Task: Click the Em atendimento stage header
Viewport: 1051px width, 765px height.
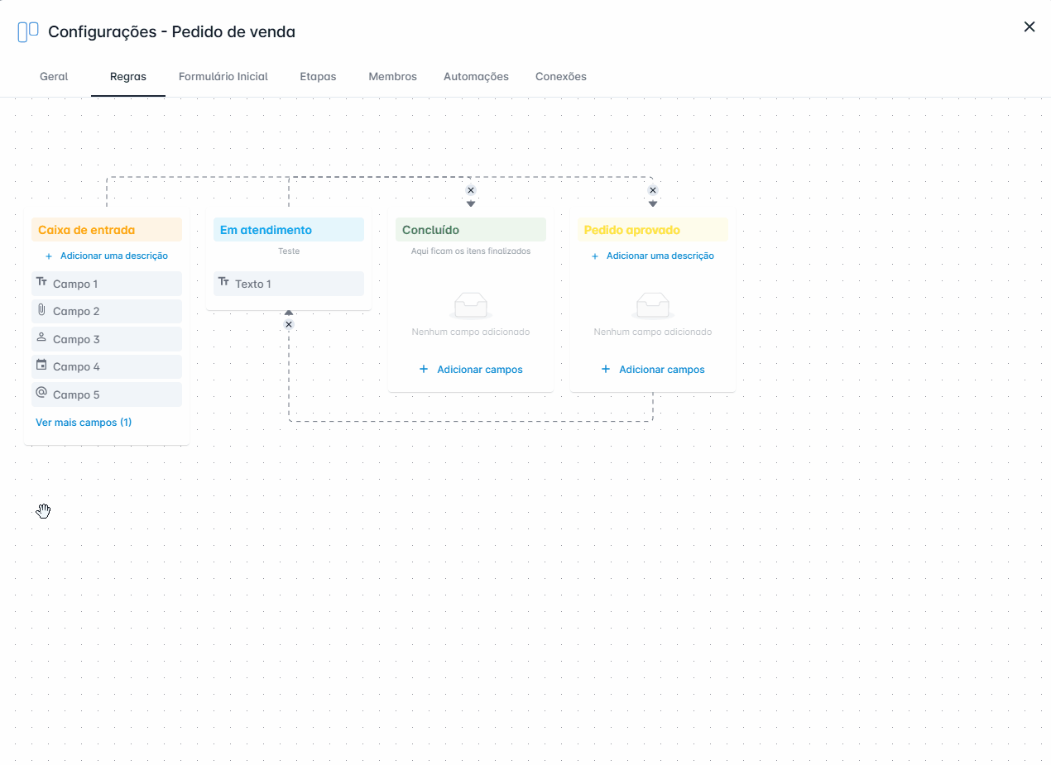Action: pyautogui.click(x=289, y=230)
